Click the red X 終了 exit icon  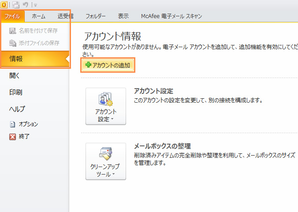pos(13,137)
